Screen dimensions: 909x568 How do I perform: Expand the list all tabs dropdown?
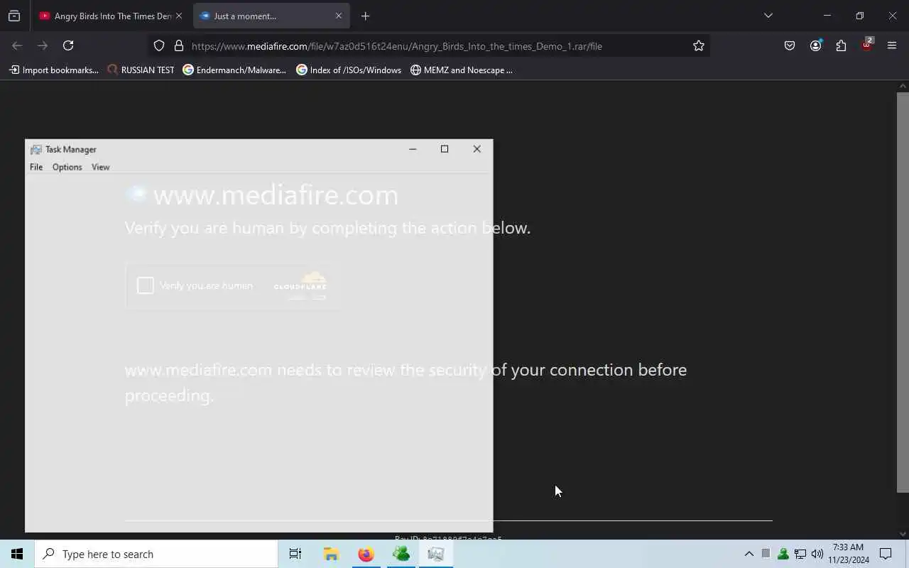pyautogui.click(x=768, y=16)
